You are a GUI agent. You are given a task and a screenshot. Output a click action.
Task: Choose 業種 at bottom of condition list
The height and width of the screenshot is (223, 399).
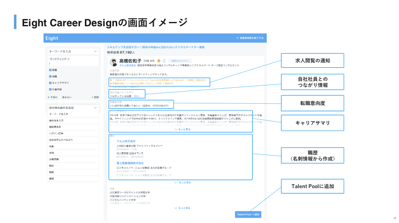coord(73,179)
